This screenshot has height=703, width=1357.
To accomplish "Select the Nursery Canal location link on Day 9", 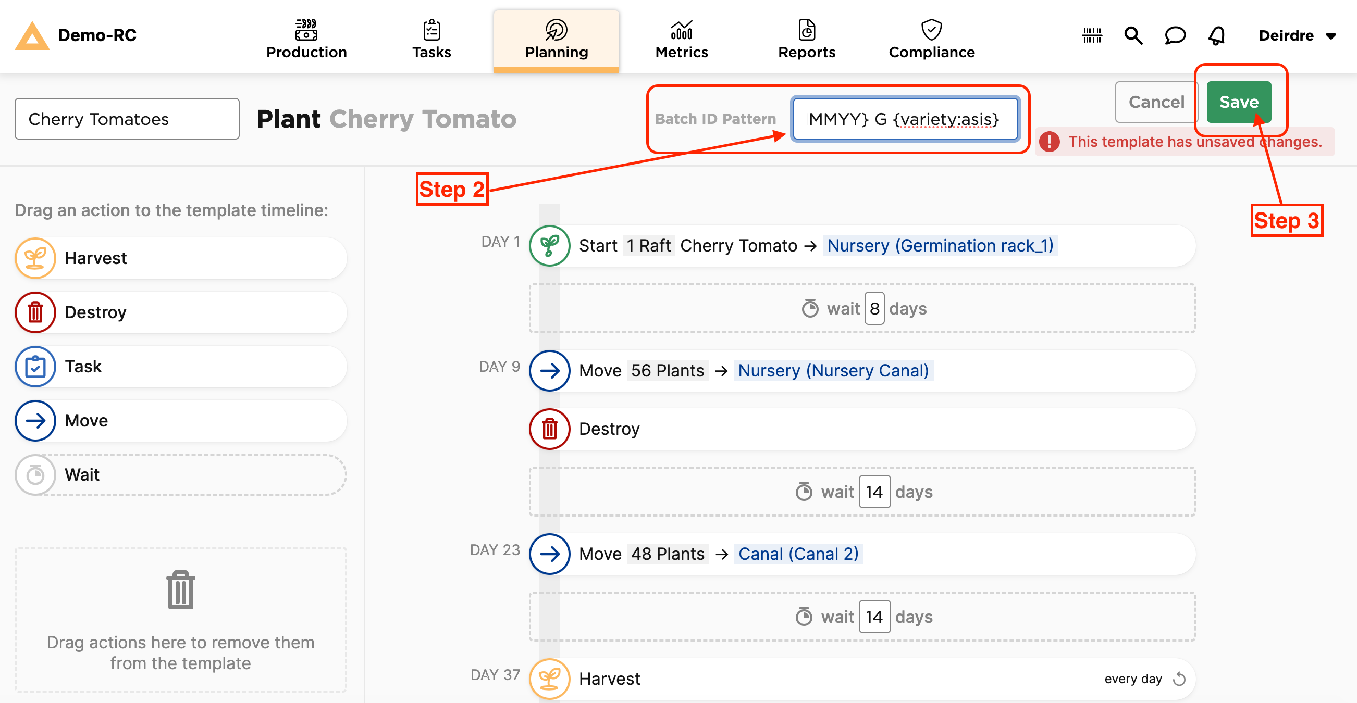I will point(831,369).
